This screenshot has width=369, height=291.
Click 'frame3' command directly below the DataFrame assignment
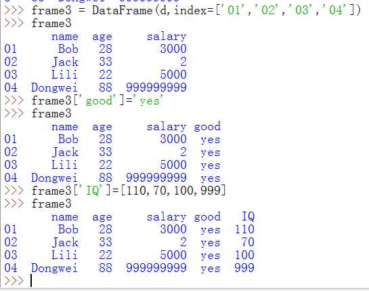coord(51,23)
